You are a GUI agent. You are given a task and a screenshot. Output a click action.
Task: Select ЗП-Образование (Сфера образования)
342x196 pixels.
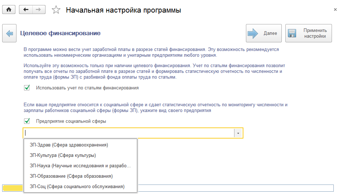coord(81,176)
